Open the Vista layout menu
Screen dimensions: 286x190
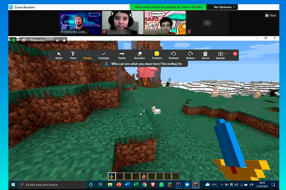[x=271, y=15]
